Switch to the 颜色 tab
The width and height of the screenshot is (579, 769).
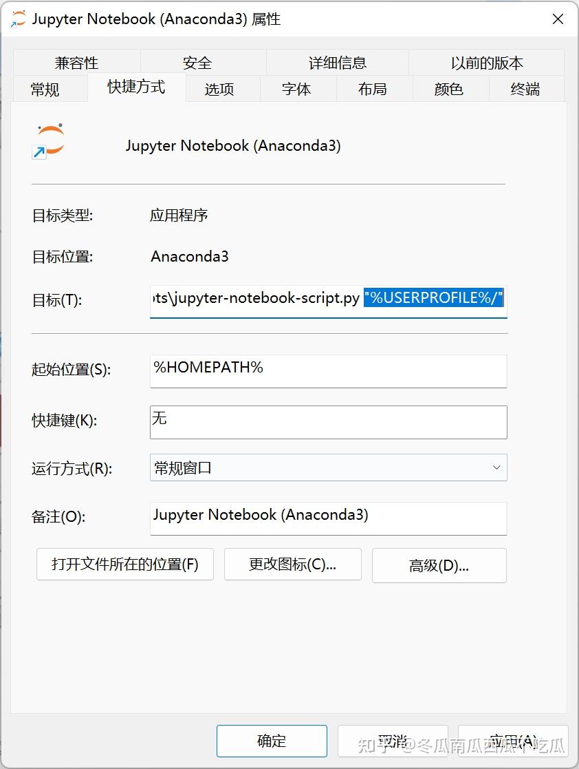448,89
